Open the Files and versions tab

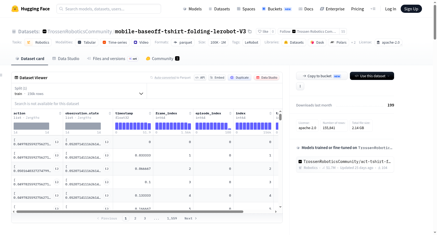[x=113, y=59]
